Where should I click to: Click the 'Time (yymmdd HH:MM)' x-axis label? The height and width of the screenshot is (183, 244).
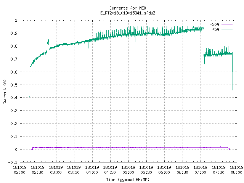128,180
